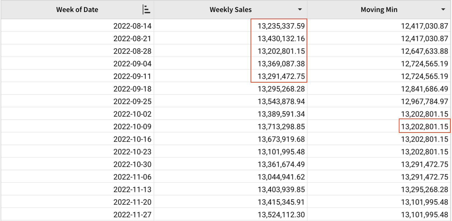The image size is (452, 221).
Task: Click the 2022-10-23 date cell
Action: point(132,152)
